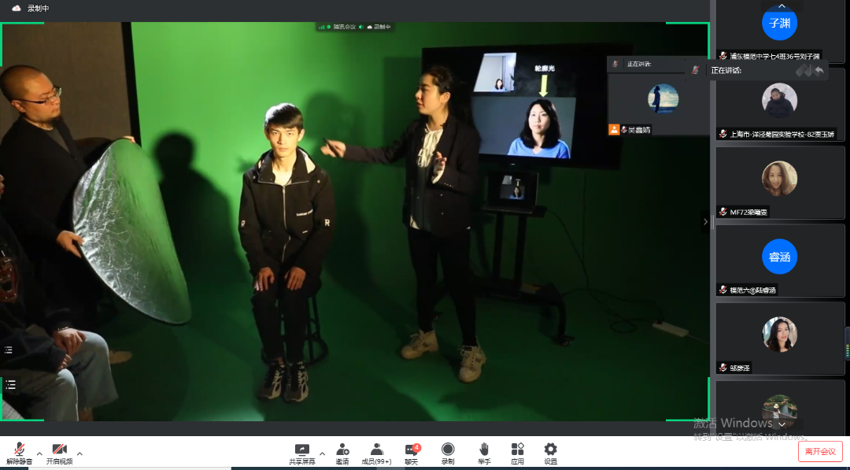The height and width of the screenshot is (470, 850).
Task: Select participant tile 子渊
Action: [x=779, y=31]
